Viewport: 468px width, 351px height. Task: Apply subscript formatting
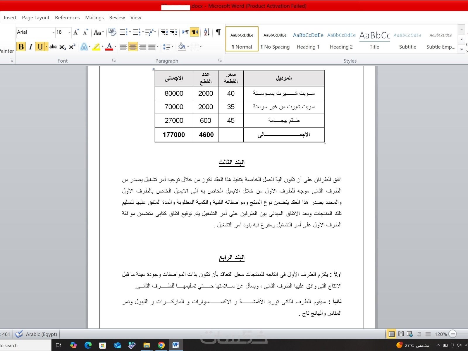point(63,47)
